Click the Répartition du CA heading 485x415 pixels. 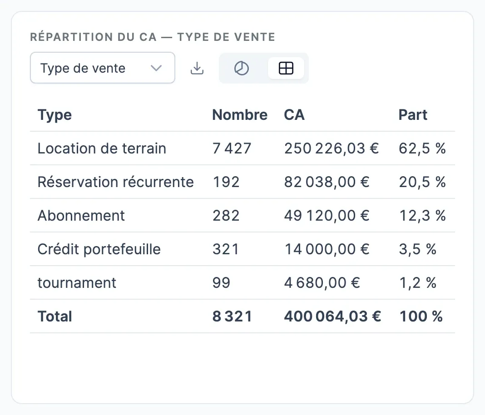pos(153,37)
